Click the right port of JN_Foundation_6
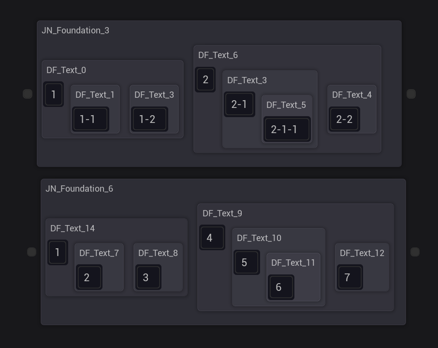 pos(415,252)
